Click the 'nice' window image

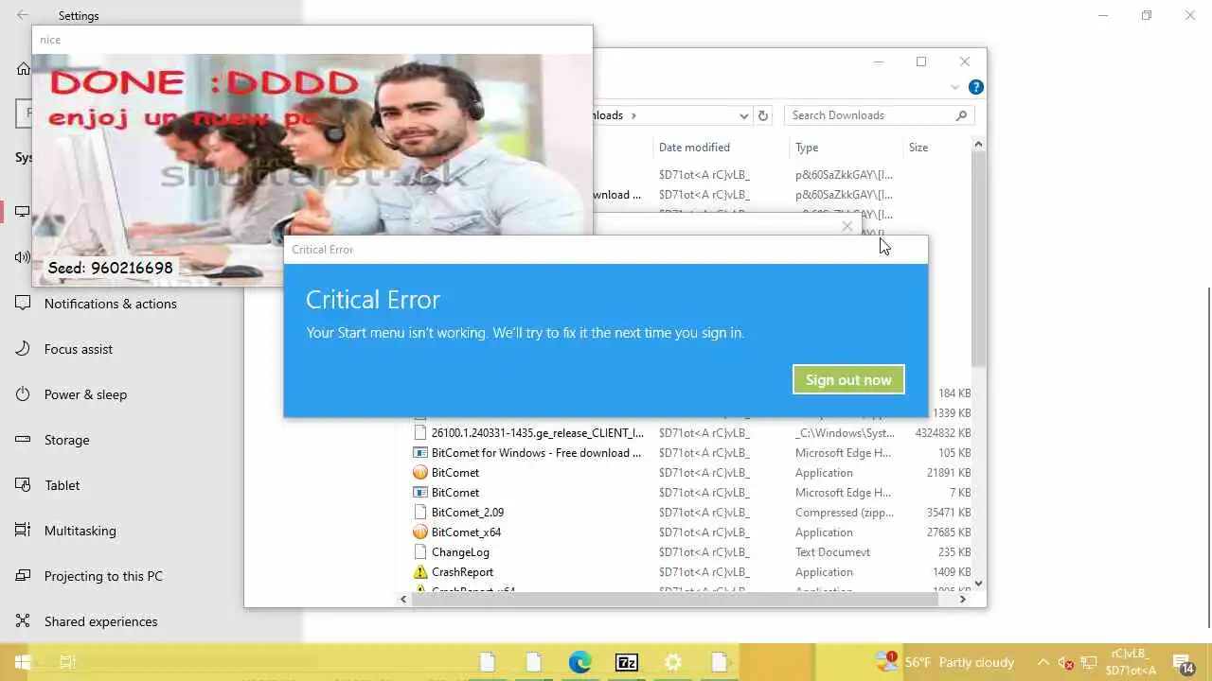pyautogui.click(x=312, y=170)
